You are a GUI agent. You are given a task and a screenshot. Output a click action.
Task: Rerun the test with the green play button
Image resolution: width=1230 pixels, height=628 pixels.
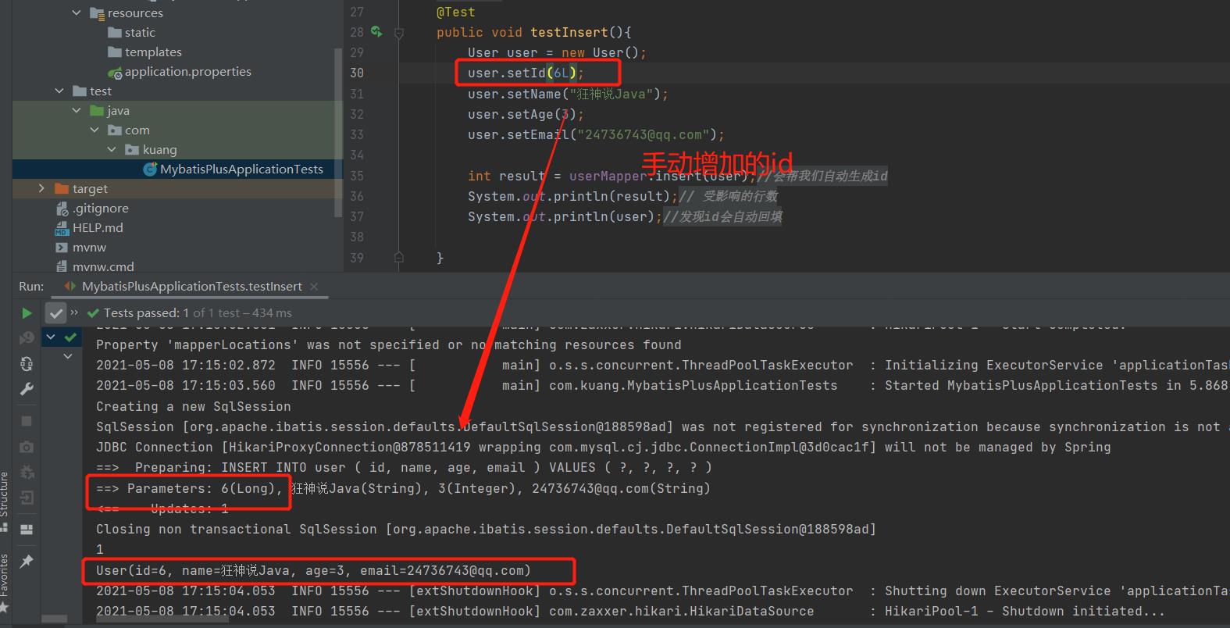coord(27,313)
